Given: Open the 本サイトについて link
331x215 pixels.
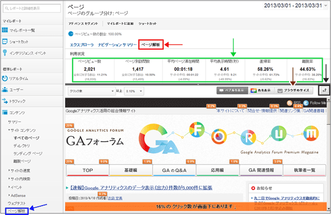Looking at the screenshot, I should click(231, 111).
